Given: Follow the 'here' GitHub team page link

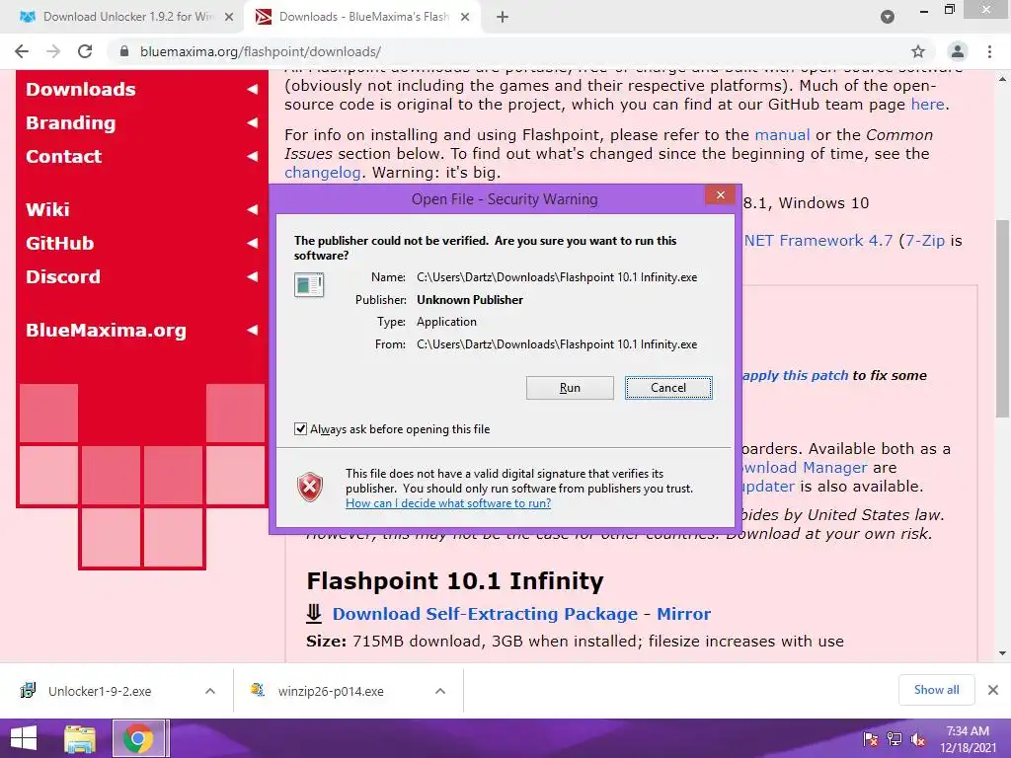Looking at the screenshot, I should tap(927, 105).
